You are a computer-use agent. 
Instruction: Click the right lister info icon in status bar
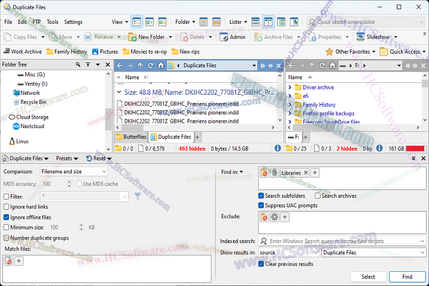point(379,148)
